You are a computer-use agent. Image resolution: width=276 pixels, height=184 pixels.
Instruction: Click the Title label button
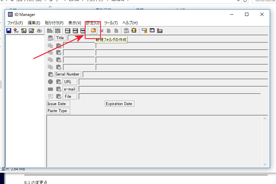(x=60, y=38)
